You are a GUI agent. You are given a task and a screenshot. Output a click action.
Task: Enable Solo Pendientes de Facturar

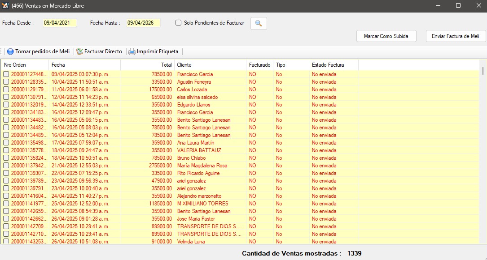pos(178,23)
